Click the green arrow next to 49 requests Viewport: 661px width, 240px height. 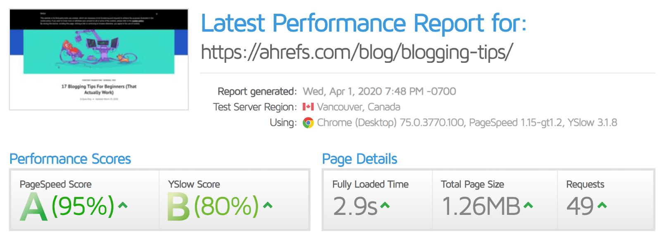[601, 204]
